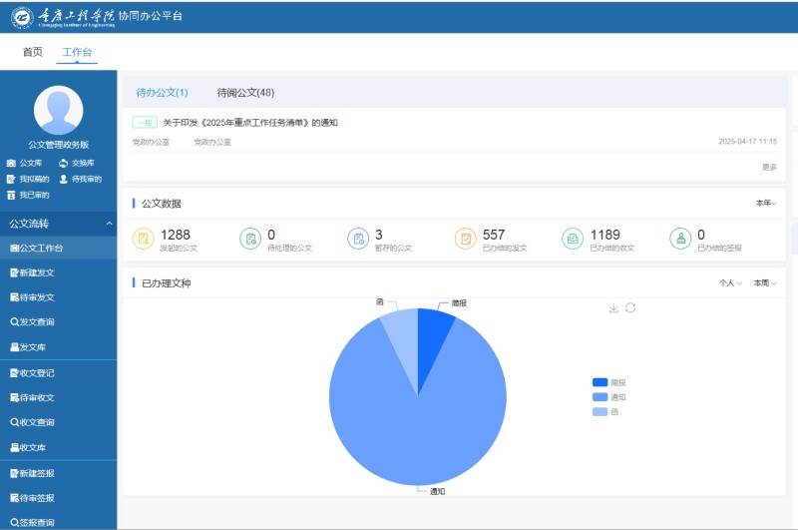
Task: Go to the 首页 tab
Action: tap(33, 52)
